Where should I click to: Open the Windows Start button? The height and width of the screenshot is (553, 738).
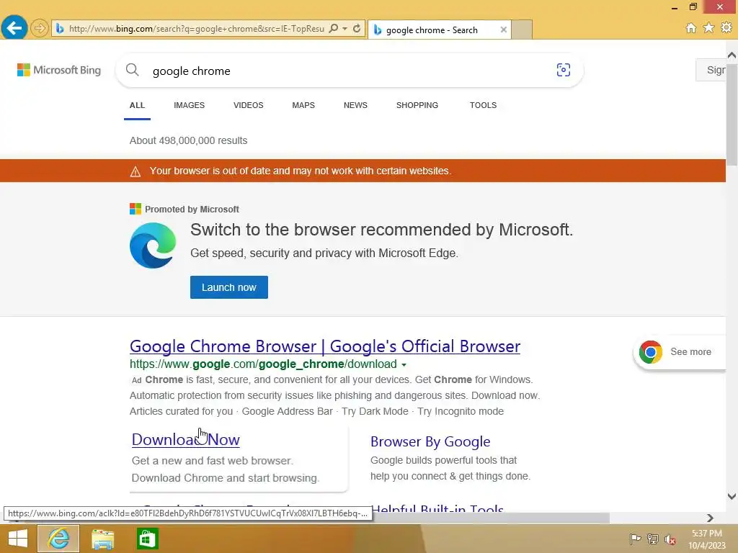18,539
